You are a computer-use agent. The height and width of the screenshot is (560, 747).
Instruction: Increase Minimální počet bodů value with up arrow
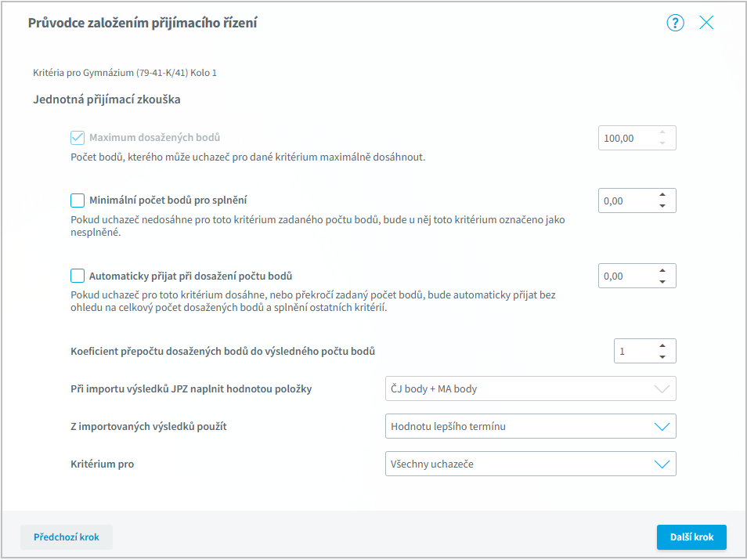(x=662, y=195)
